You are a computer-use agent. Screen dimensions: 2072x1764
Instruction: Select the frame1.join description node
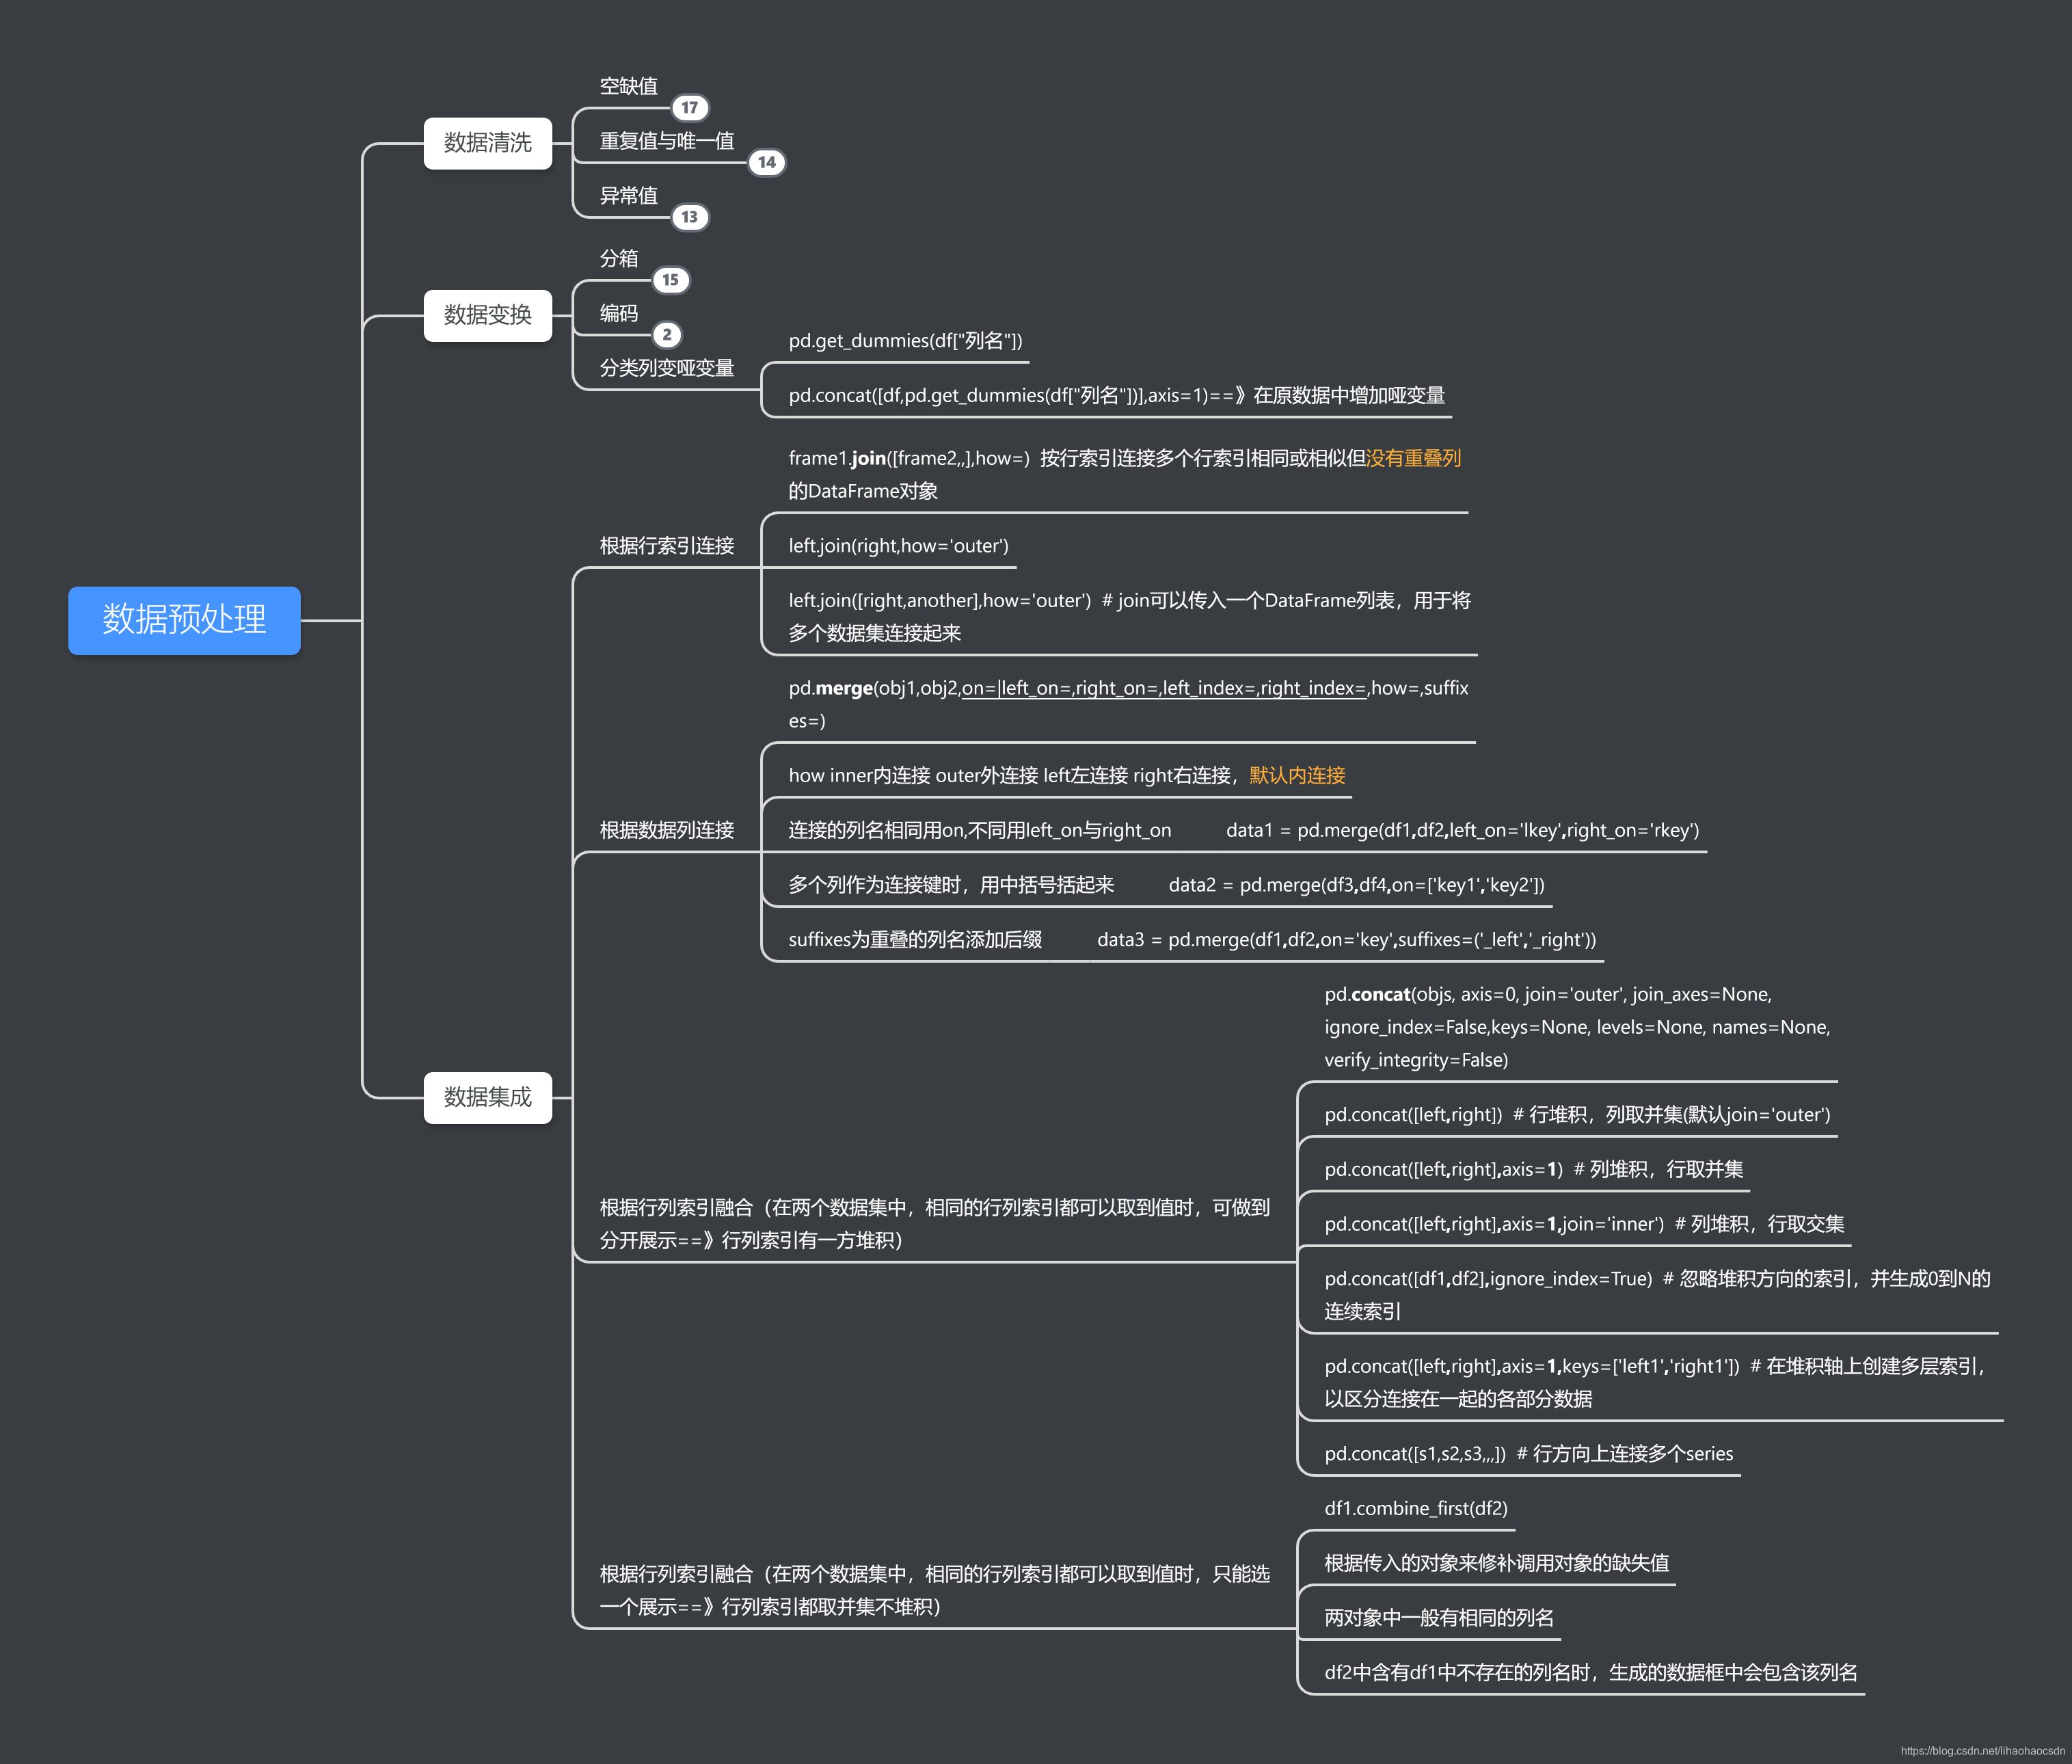(1124, 474)
